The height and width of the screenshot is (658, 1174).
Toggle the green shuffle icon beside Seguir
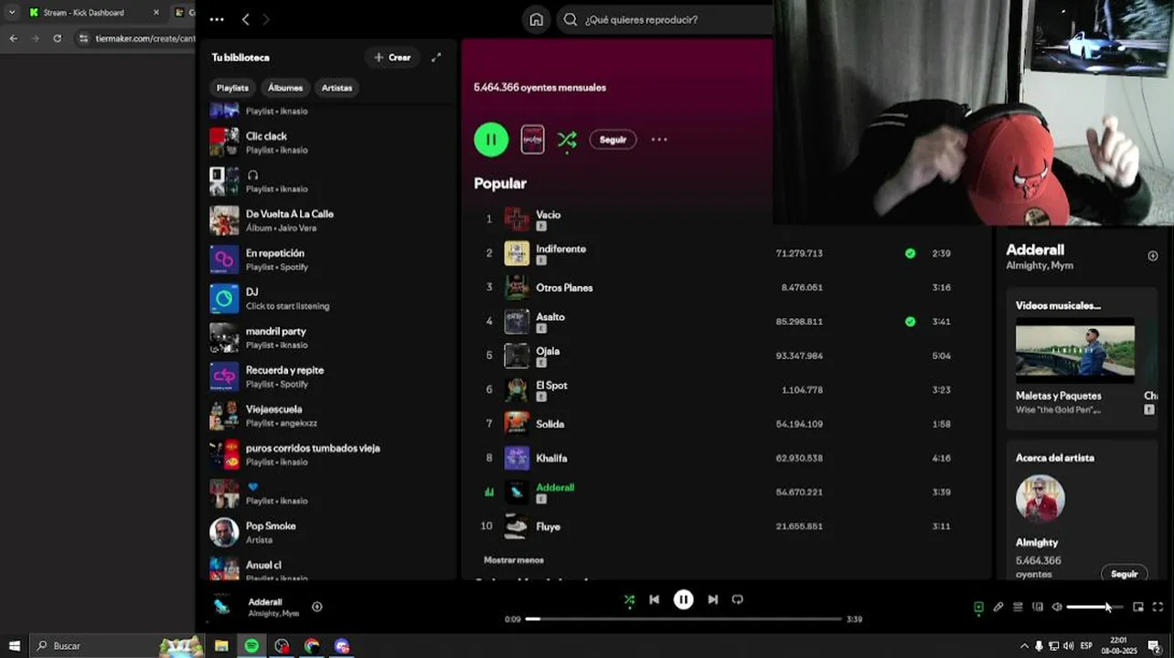[x=567, y=140]
